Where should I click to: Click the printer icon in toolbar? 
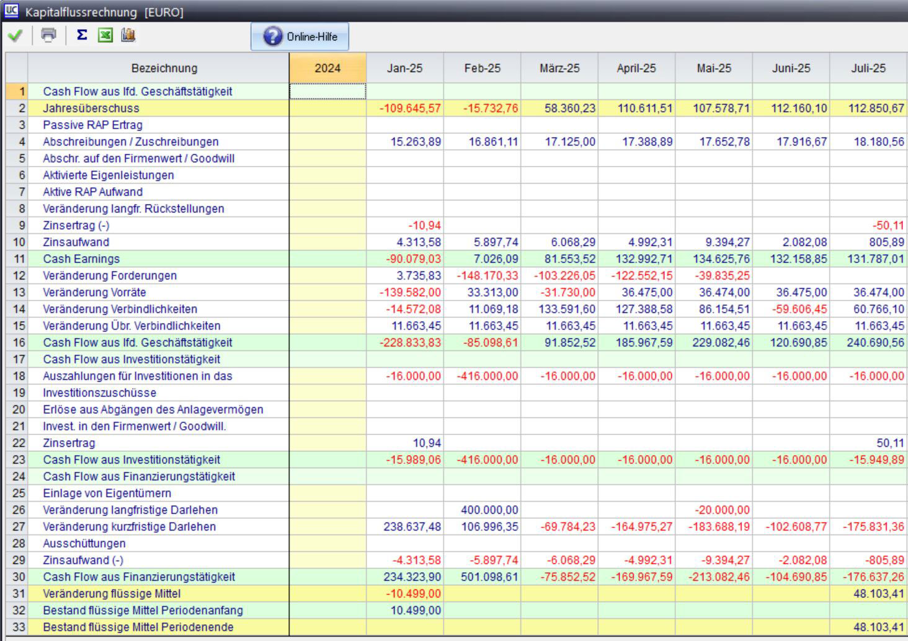point(48,35)
